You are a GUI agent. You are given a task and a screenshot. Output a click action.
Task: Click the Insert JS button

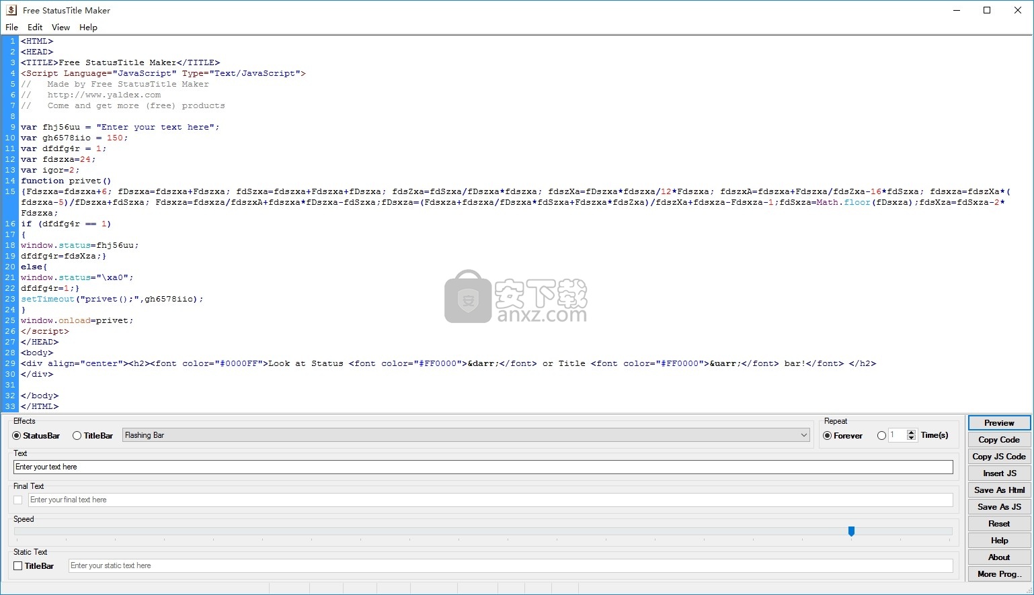999,473
